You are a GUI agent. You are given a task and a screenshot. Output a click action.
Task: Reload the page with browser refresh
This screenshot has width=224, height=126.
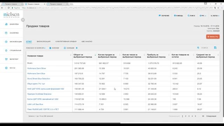point(8,8)
